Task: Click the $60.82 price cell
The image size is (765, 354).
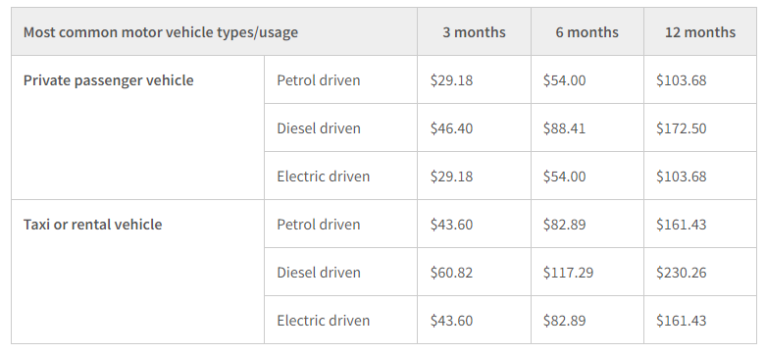Action: (474, 272)
